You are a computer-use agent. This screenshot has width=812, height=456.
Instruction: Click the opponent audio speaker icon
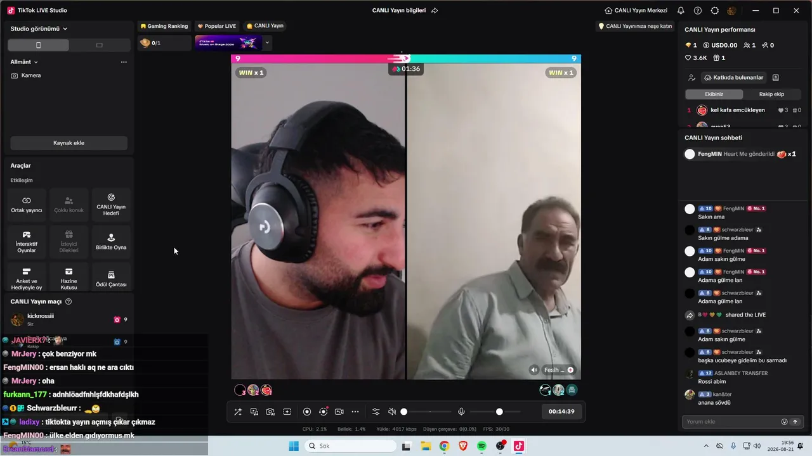(x=534, y=370)
